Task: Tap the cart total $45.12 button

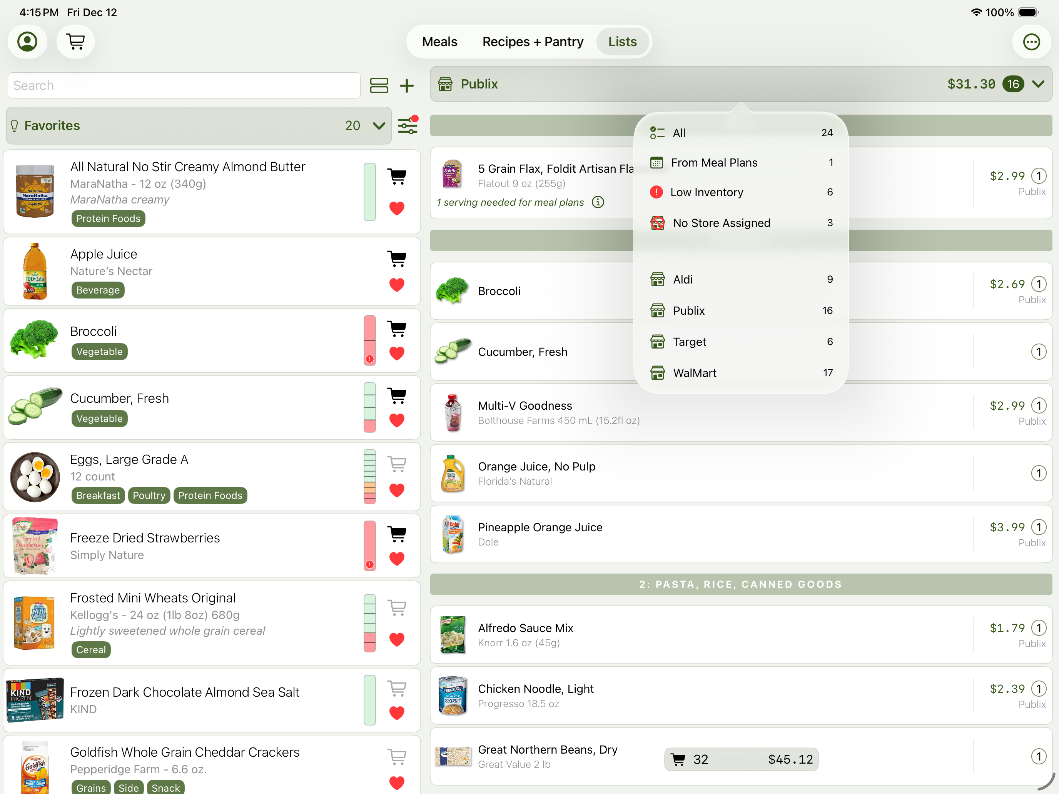Action: pos(741,759)
